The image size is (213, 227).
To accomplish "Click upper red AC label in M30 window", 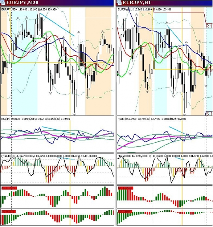I will coord(9,188).
